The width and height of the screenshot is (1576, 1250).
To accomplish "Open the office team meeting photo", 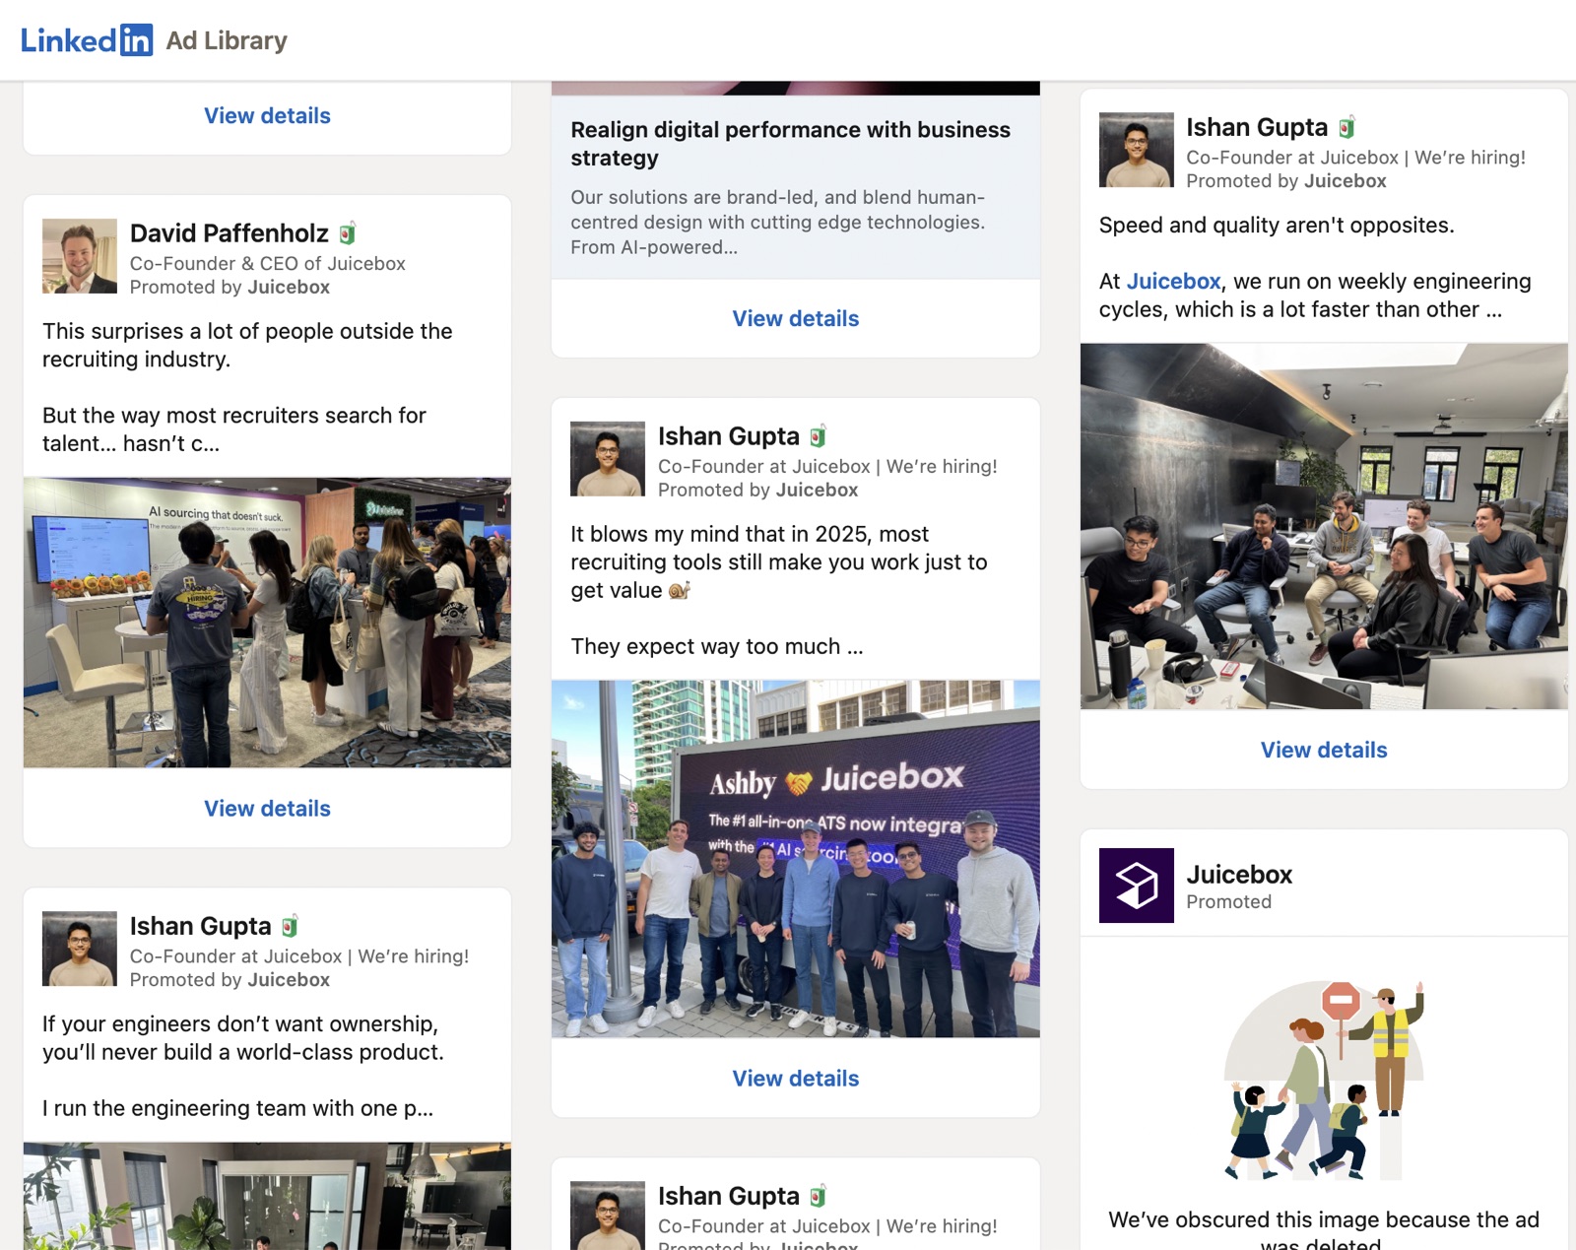I will [1324, 526].
